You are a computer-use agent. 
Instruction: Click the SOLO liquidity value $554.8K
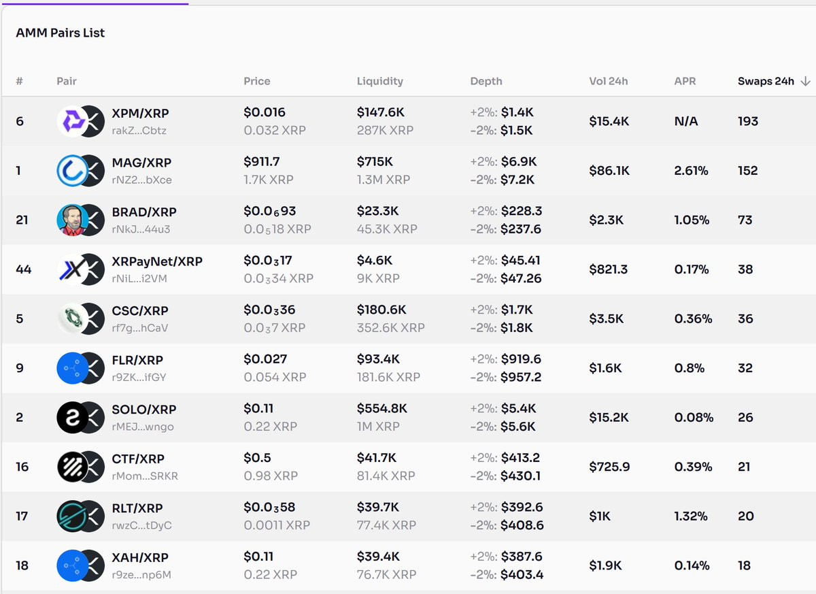coord(382,408)
